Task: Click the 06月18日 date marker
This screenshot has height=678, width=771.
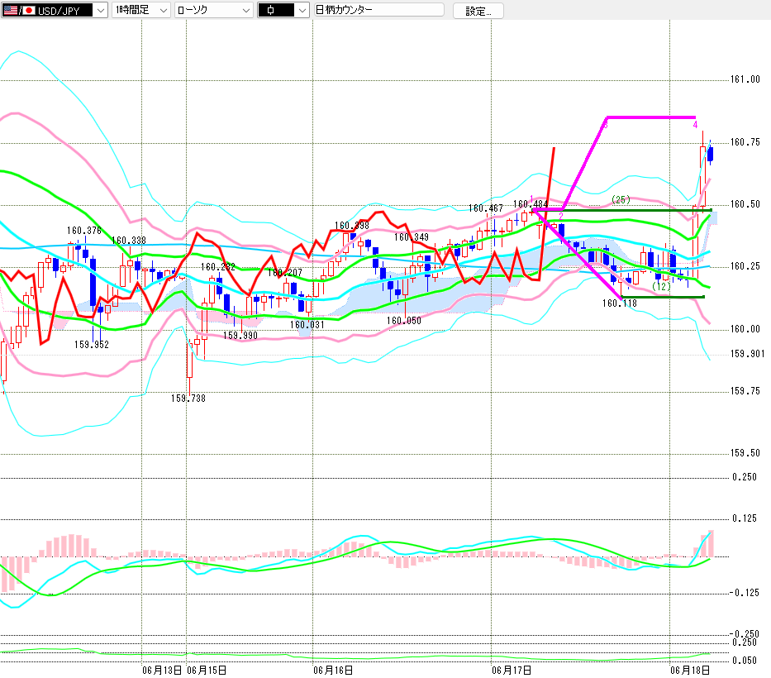Action: pos(690,670)
